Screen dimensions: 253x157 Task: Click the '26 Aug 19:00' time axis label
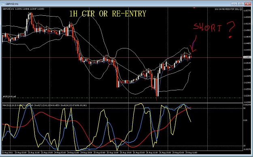click(165, 153)
